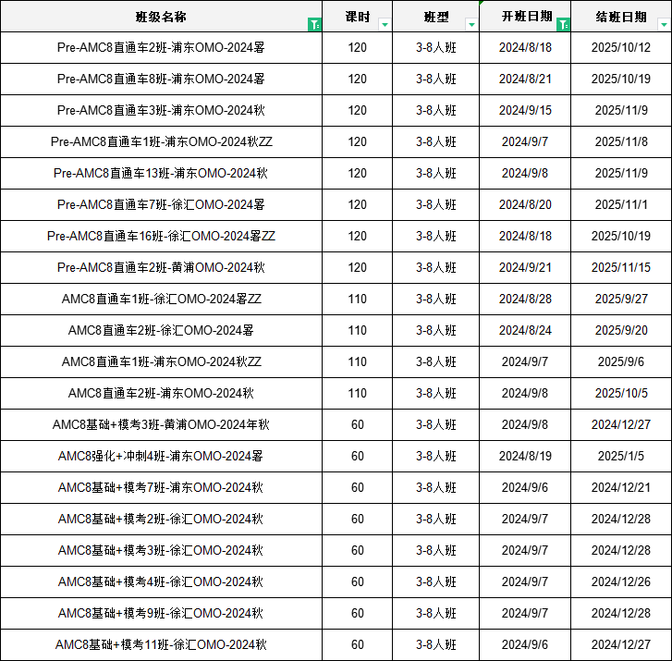Select cell AMC8基础+模考3班-徐汇OMO-2024秋
The height and width of the screenshot is (661, 672).
161,550
